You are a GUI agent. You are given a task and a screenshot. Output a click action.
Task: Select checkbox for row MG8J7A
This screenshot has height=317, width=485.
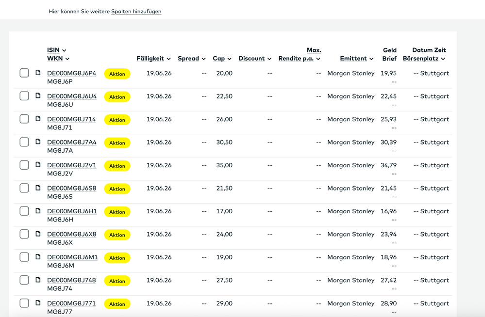(24, 142)
